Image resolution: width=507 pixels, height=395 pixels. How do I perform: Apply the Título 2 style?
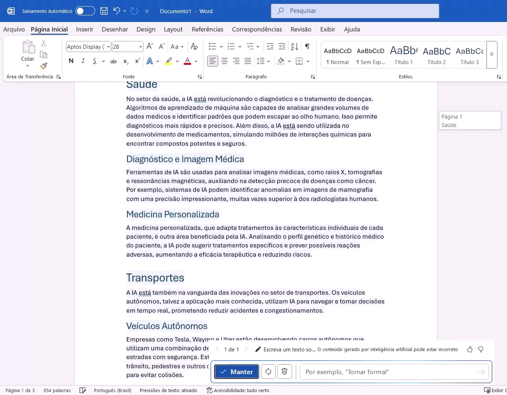click(x=437, y=55)
